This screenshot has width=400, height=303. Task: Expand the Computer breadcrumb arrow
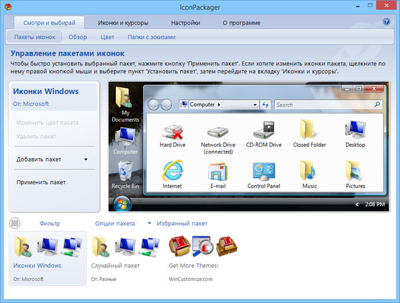click(219, 105)
